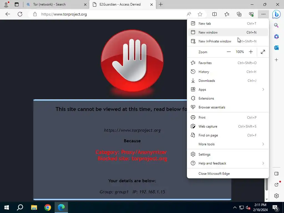Click the Blocked site: torproject.org text
284x213 pixels.
coord(132,158)
